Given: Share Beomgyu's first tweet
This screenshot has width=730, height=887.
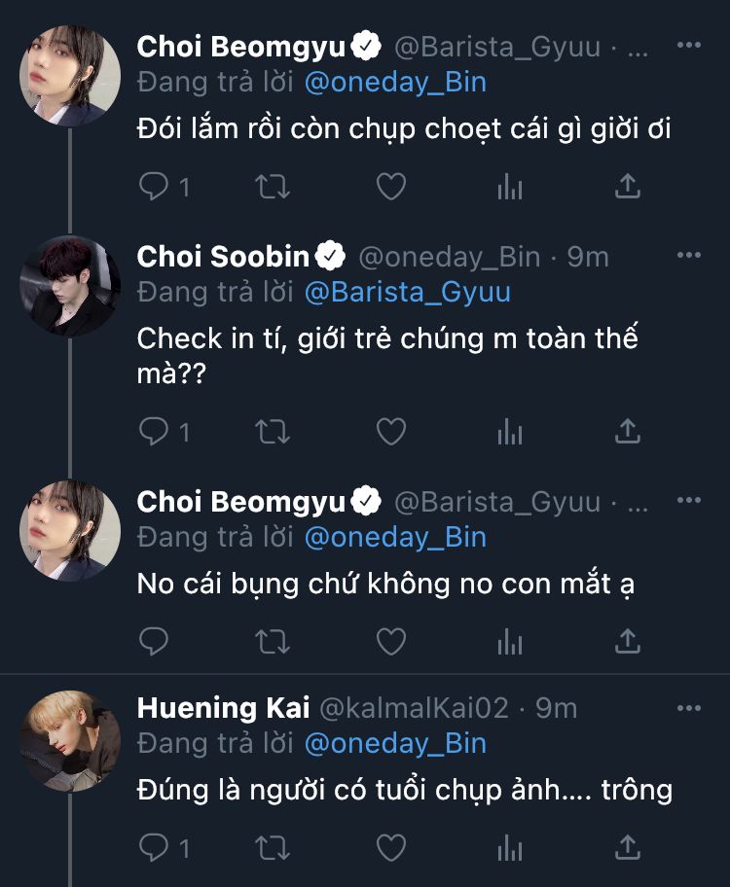Looking at the screenshot, I should point(629,186).
